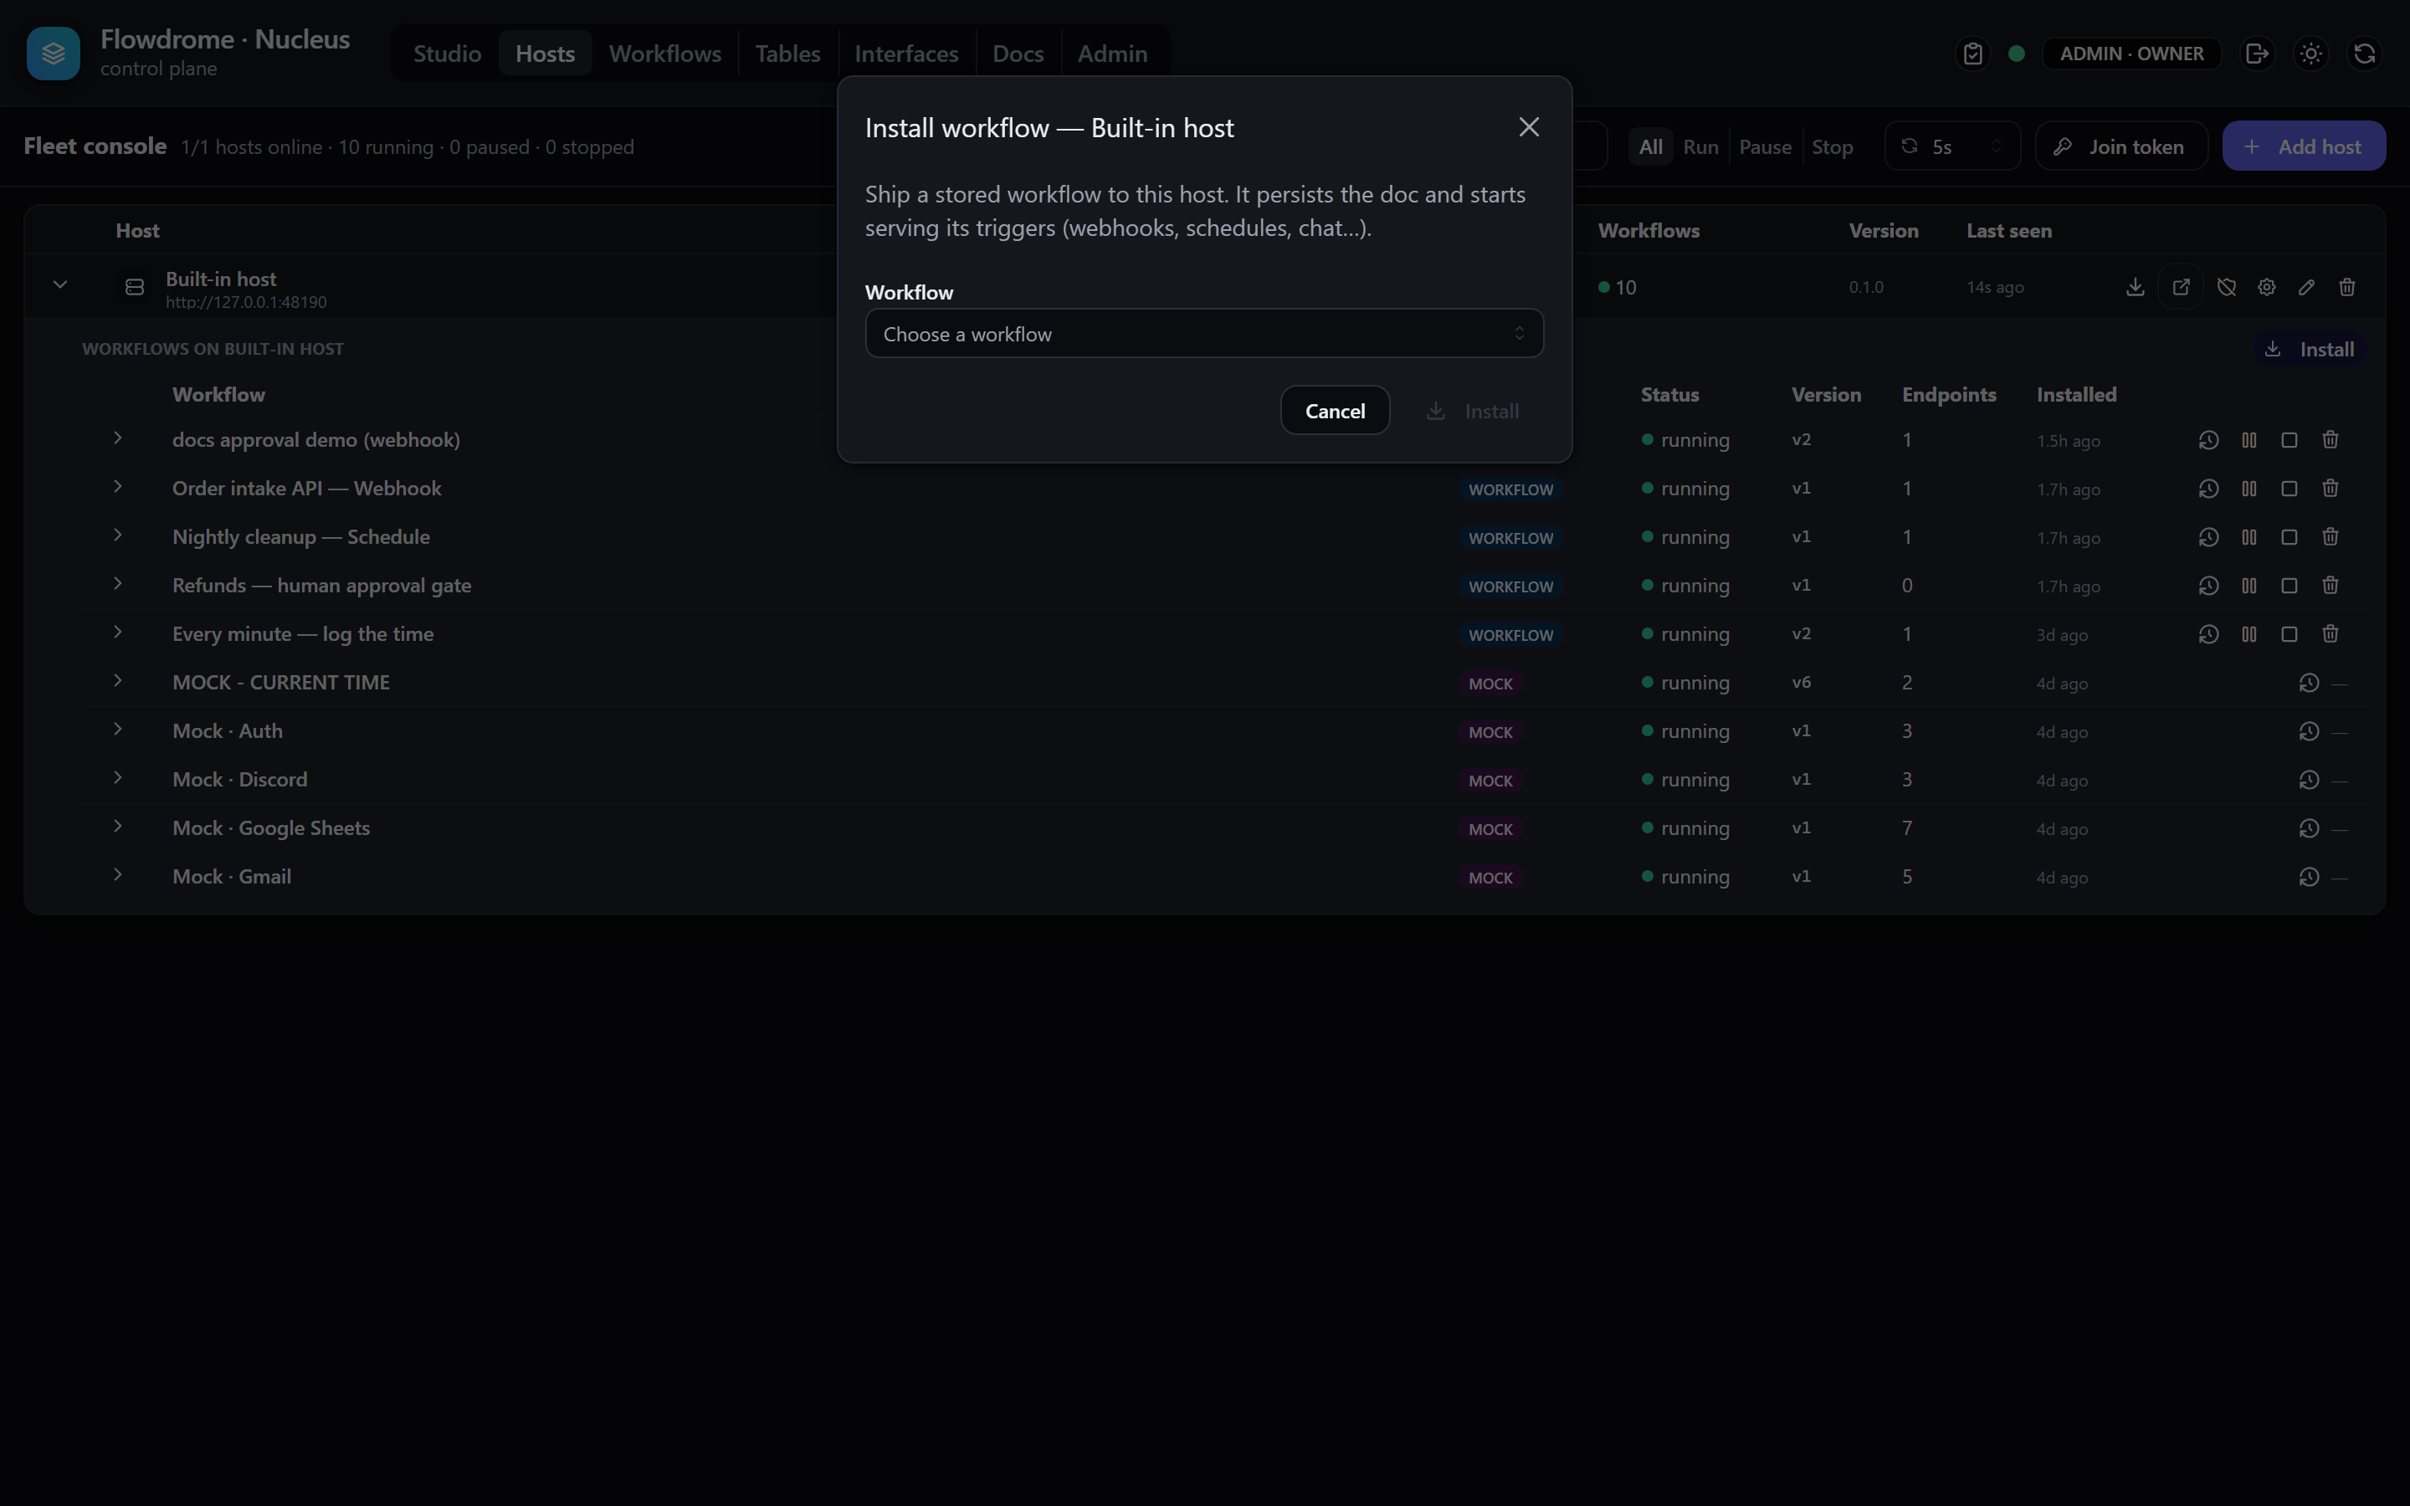Stop the Nightly cleanup Schedule workflow

2289,537
